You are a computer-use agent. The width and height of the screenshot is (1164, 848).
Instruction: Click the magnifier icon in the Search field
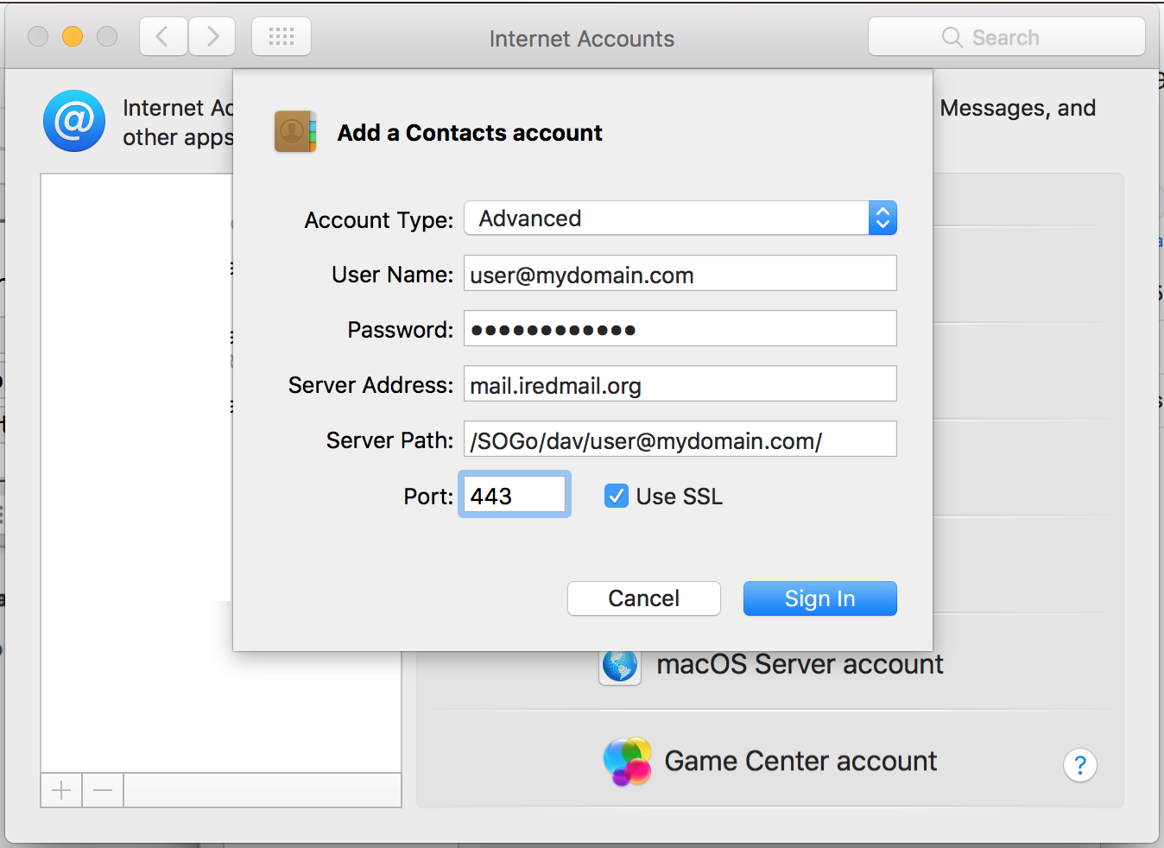click(952, 37)
